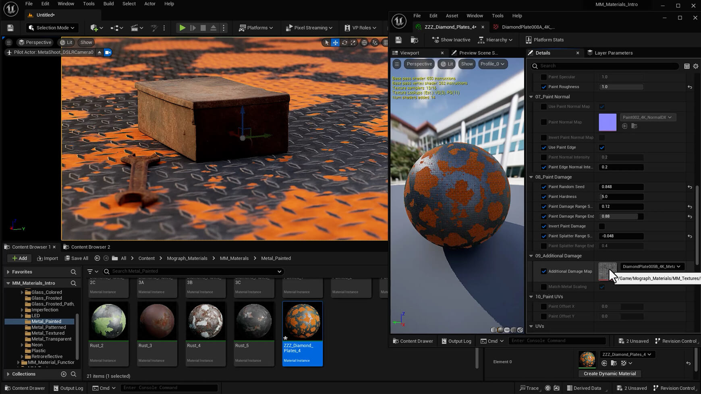Open the Details panel settings gear

tap(696, 66)
